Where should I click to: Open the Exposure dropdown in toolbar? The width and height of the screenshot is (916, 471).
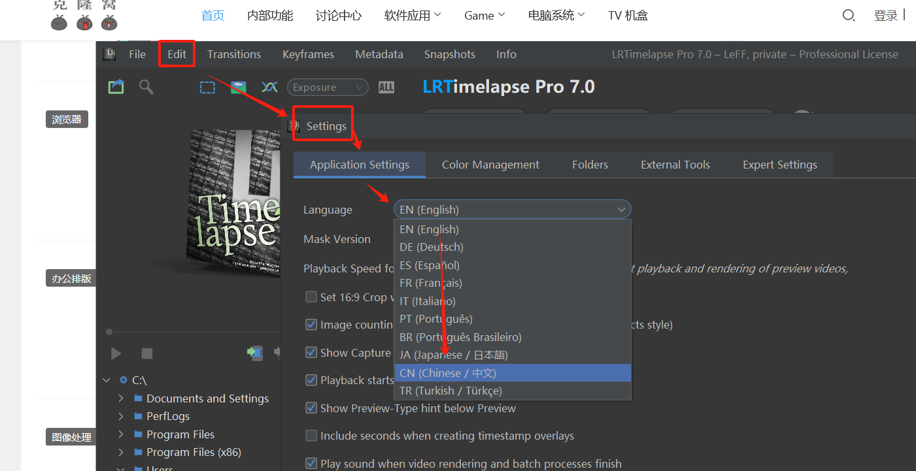(x=328, y=87)
